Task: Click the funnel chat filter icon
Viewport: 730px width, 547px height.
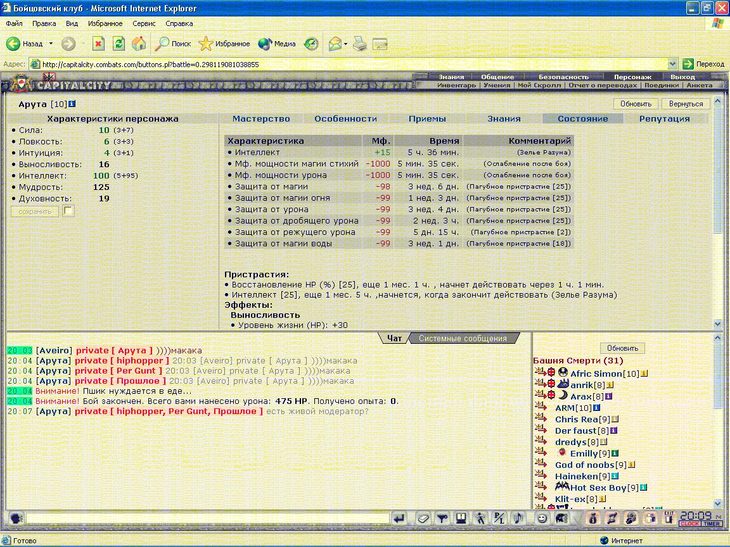Action: (442, 518)
